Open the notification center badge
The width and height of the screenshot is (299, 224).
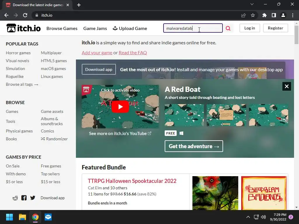click(x=291, y=217)
